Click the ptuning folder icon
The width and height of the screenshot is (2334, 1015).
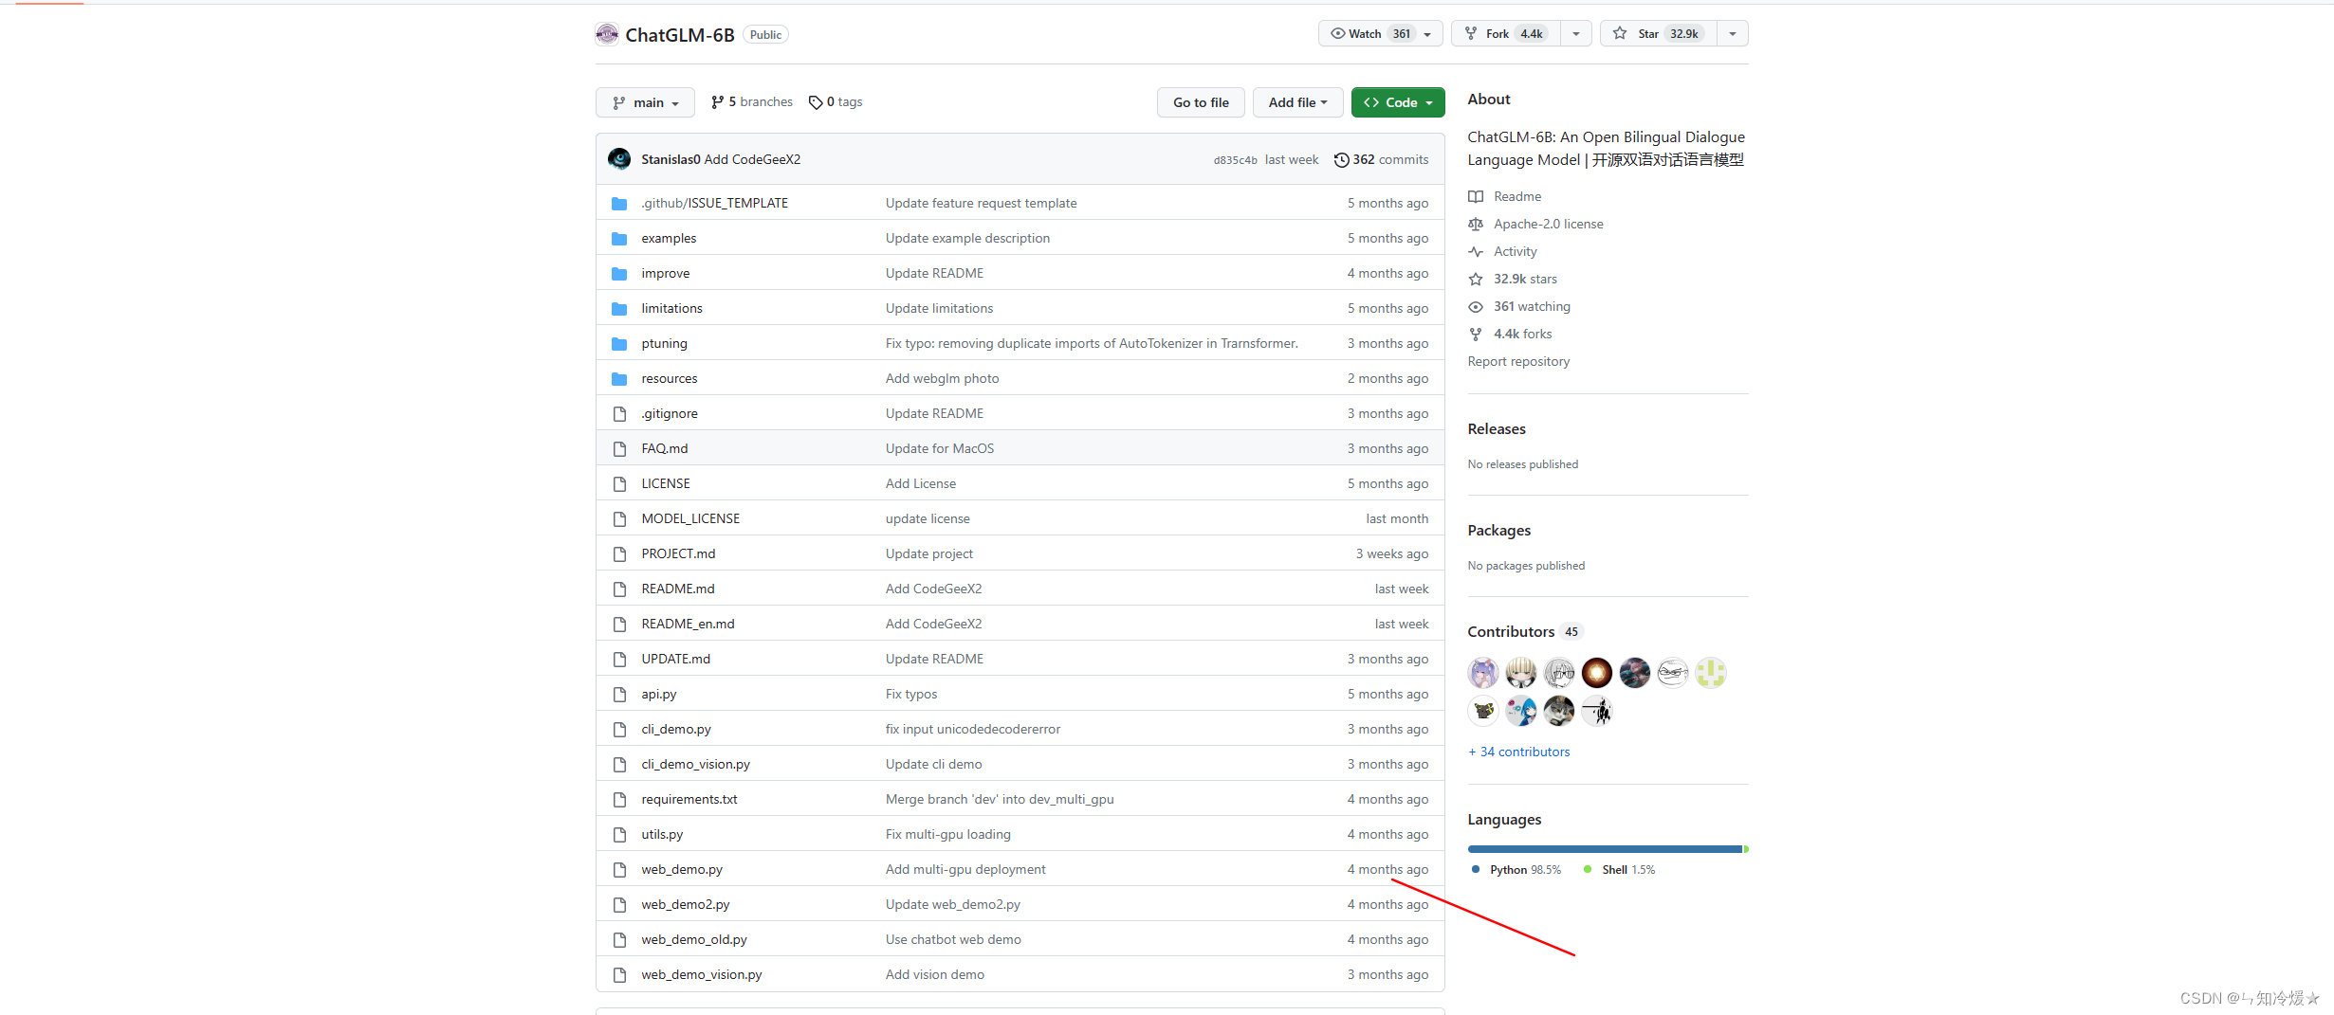[x=619, y=344]
